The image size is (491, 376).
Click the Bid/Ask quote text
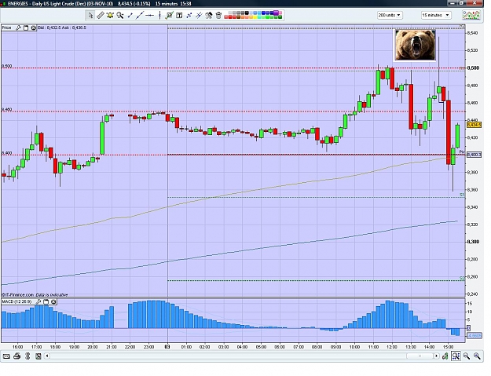[62, 27]
